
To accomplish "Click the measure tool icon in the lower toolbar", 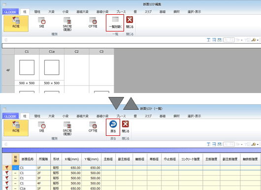I will click(x=254, y=144).
